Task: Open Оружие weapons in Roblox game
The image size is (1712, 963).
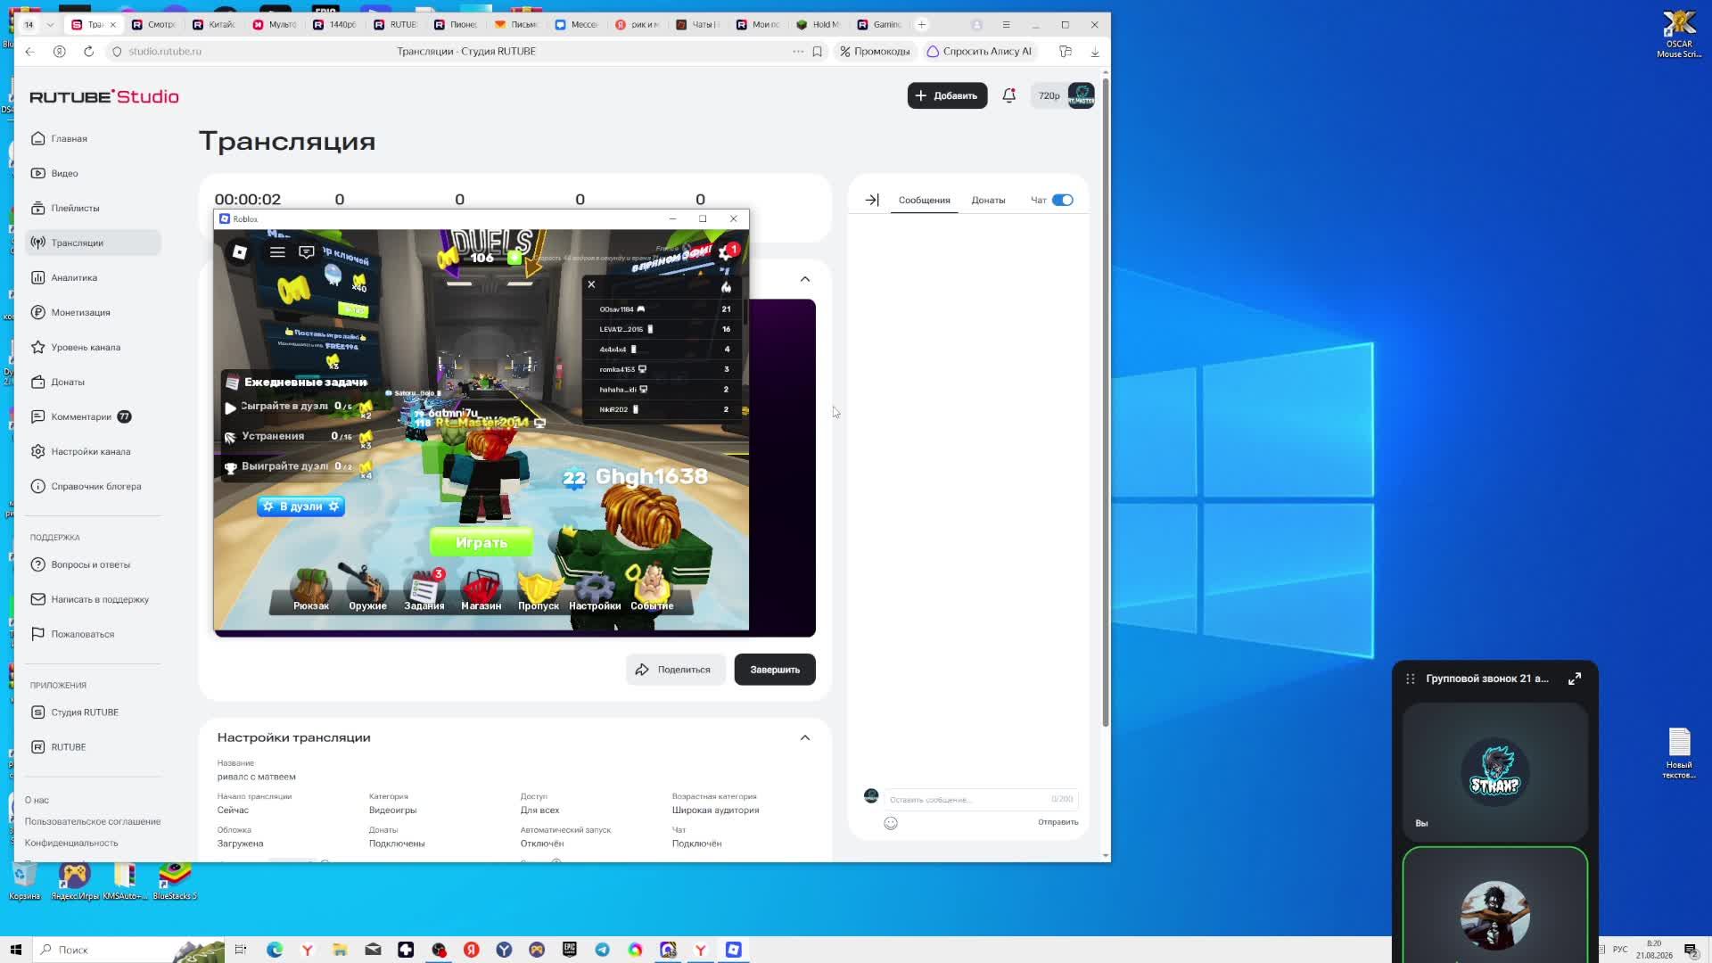Action: (x=367, y=589)
